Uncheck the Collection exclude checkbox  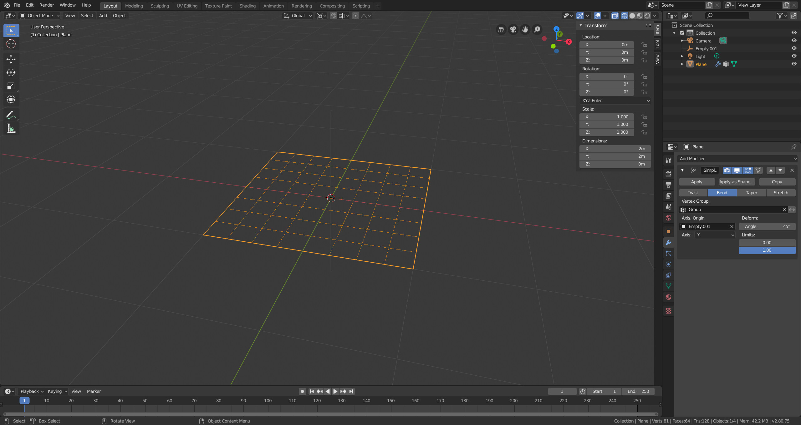(682, 33)
